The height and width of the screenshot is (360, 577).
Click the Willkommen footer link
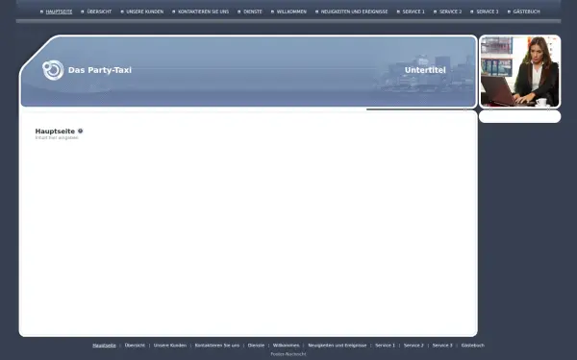point(287,346)
